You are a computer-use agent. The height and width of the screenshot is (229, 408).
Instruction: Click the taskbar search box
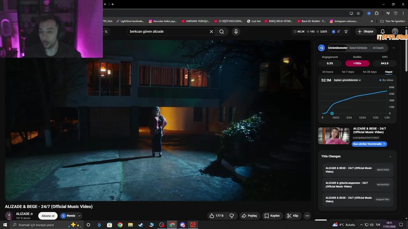[x=47, y=225]
